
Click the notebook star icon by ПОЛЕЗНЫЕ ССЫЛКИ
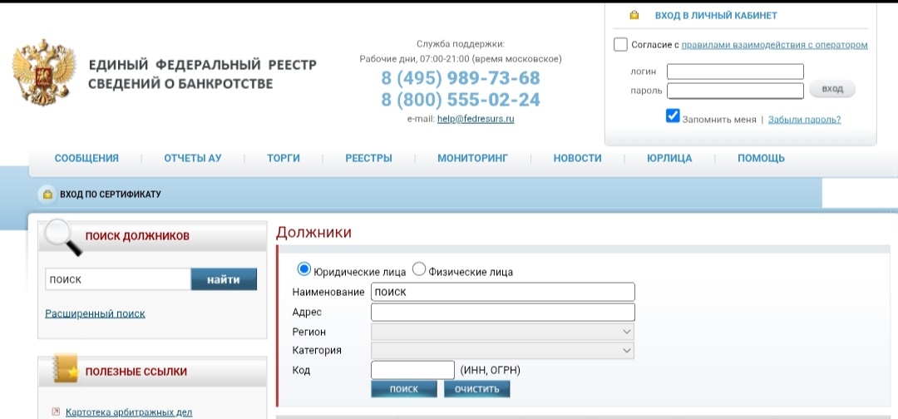(x=65, y=368)
